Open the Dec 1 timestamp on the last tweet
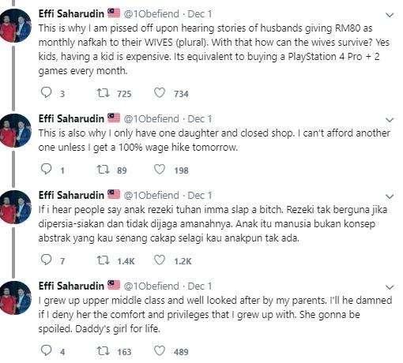 coord(200,286)
